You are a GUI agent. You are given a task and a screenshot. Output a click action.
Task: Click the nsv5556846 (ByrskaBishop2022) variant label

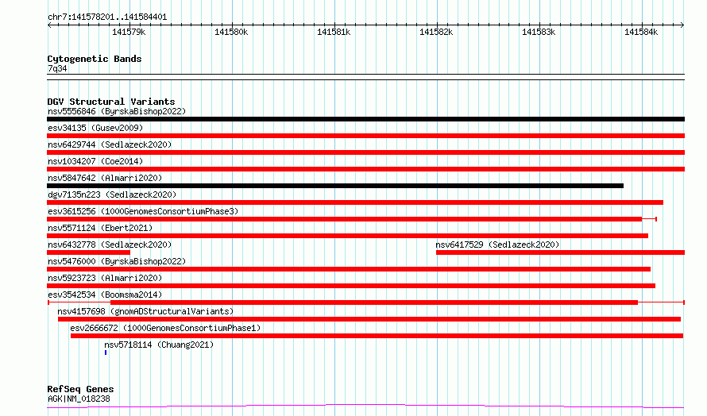click(x=117, y=111)
